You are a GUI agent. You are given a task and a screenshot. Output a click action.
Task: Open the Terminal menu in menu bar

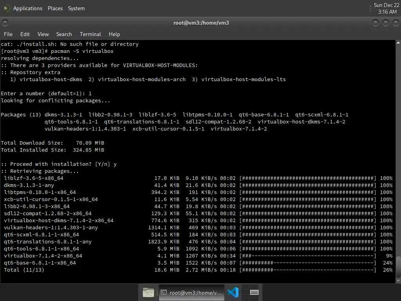point(90,34)
